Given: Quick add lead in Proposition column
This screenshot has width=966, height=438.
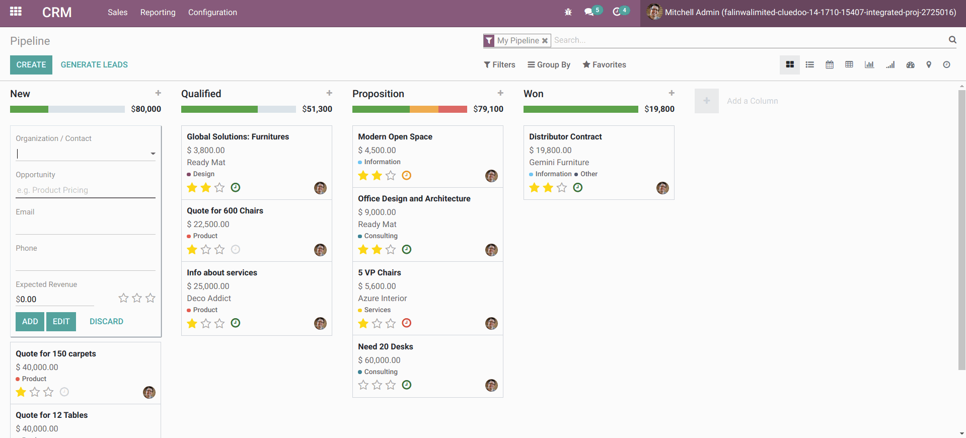Looking at the screenshot, I should pos(500,93).
